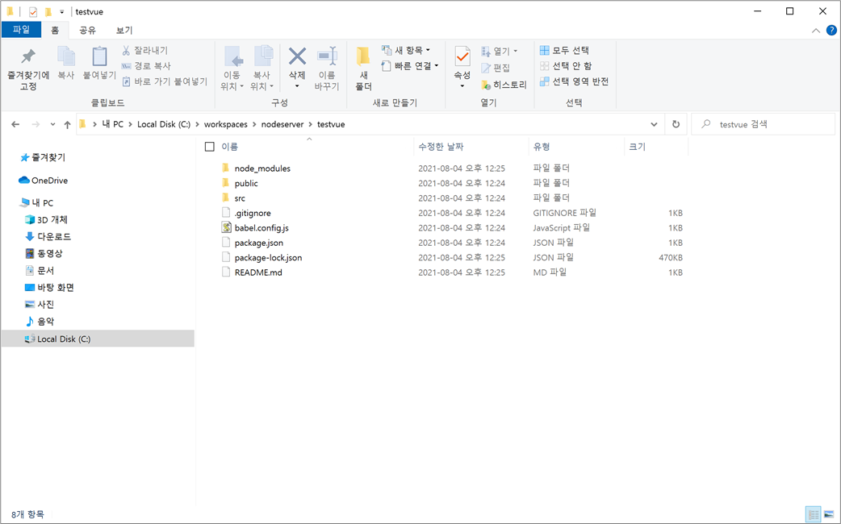Toggle the select-all checkbox beside 이름

(210, 147)
